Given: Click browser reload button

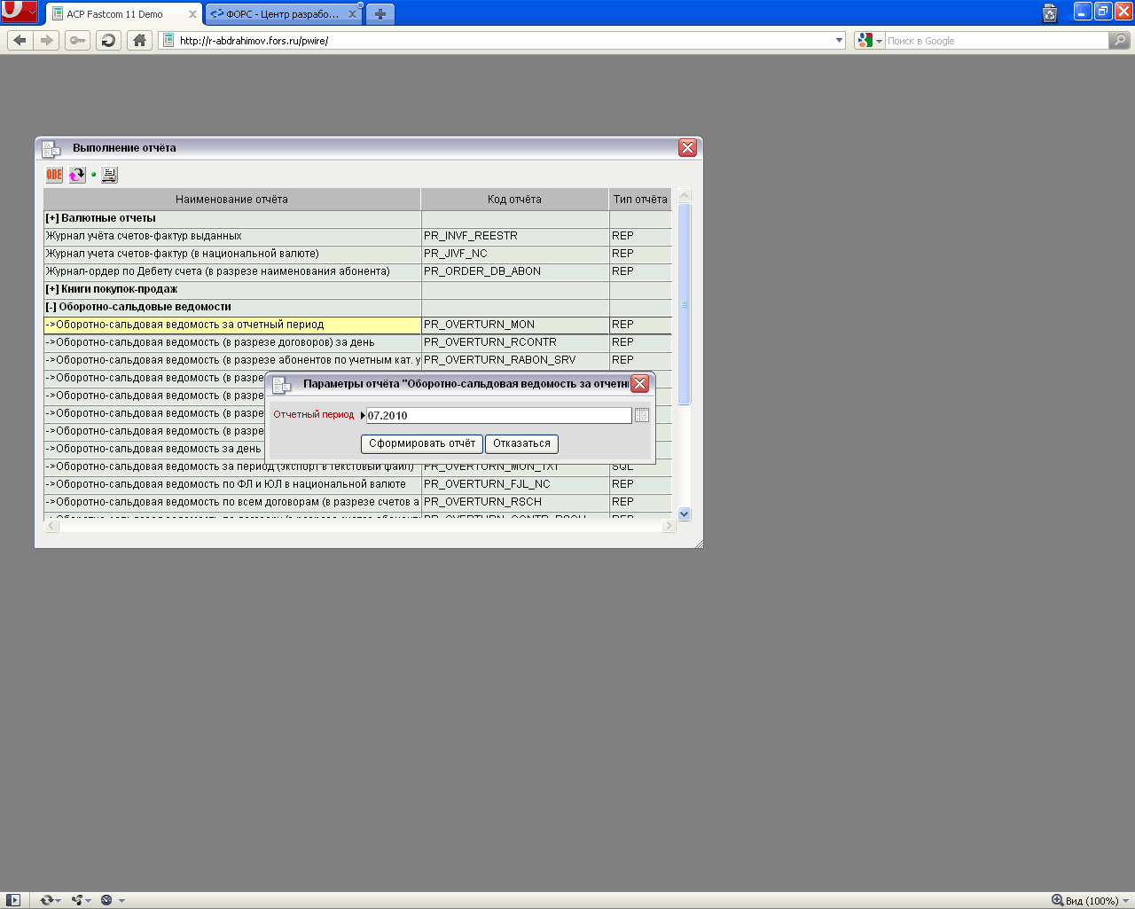Looking at the screenshot, I should point(108,40).
